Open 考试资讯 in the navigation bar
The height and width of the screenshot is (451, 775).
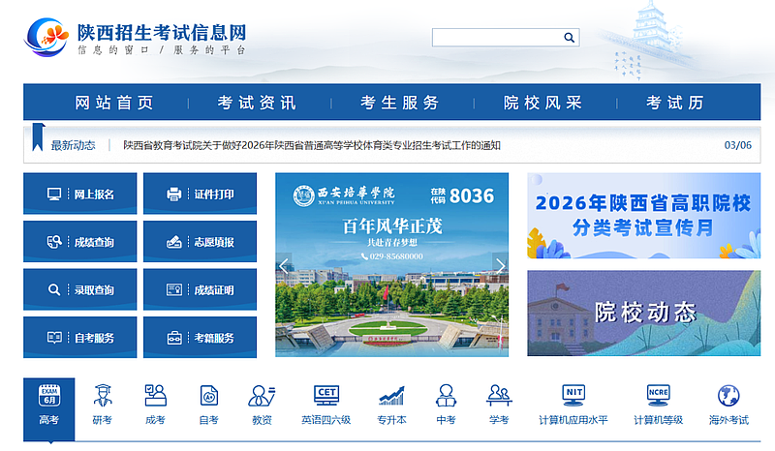pyautogui.click(x=257, y=103)
